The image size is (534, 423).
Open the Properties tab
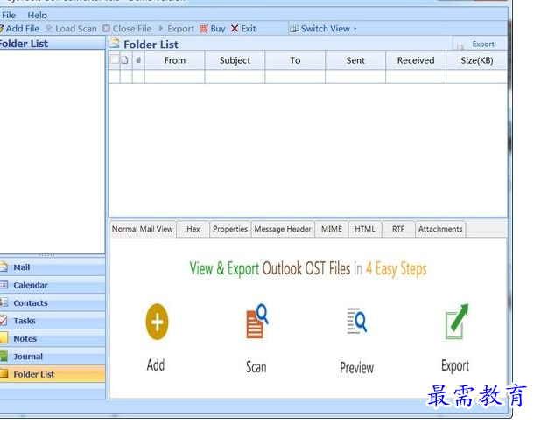[230, 229]
